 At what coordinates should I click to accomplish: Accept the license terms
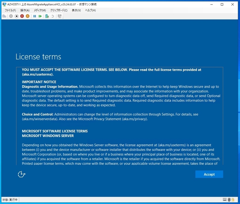point(209,174)
